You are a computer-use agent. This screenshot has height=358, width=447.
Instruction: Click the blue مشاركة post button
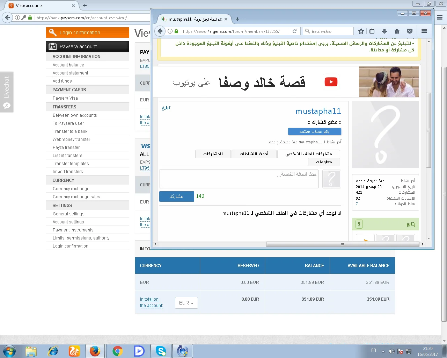click(176, 196)
